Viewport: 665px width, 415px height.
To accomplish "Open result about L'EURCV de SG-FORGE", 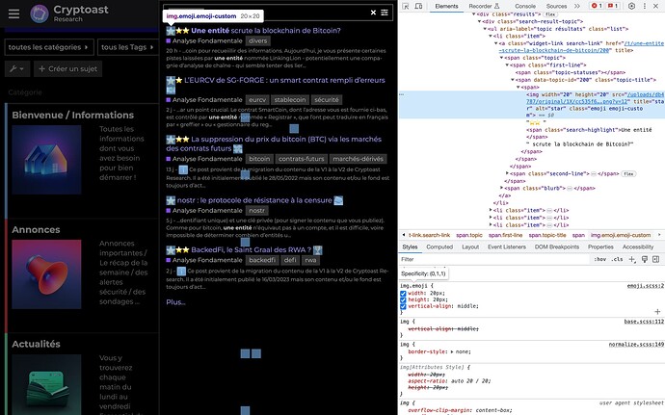I will tap(284, 80).
